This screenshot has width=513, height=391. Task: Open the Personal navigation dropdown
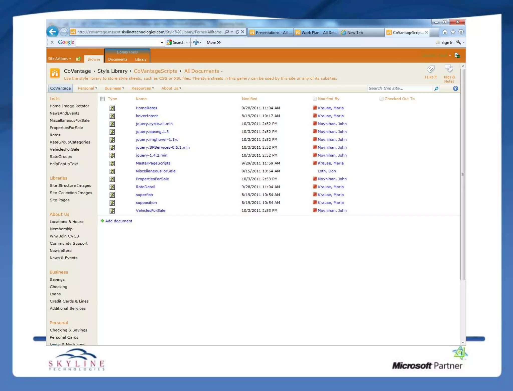pyautogui.click(x=87, y=88)
